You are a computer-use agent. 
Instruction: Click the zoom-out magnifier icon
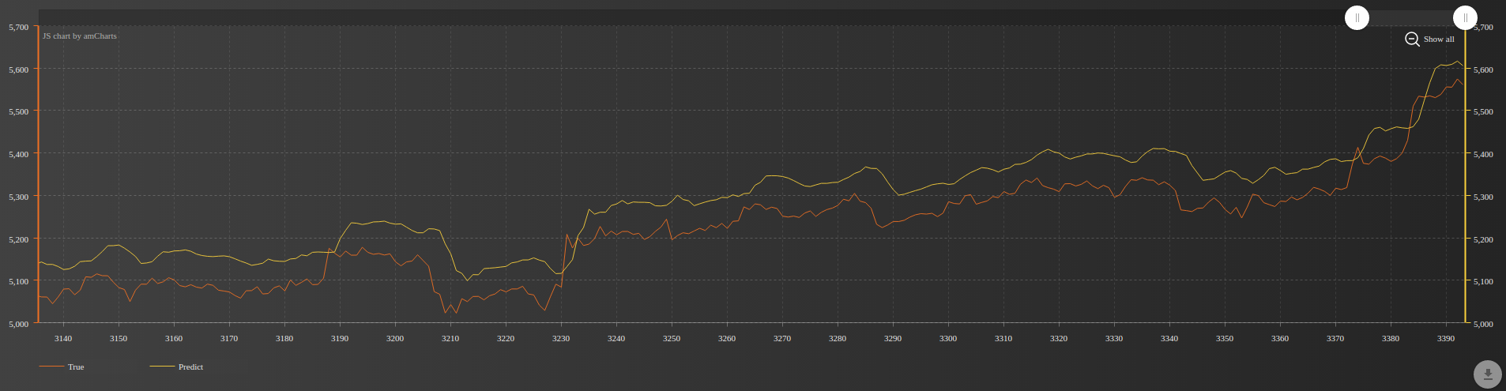(x=1412, y=39)
